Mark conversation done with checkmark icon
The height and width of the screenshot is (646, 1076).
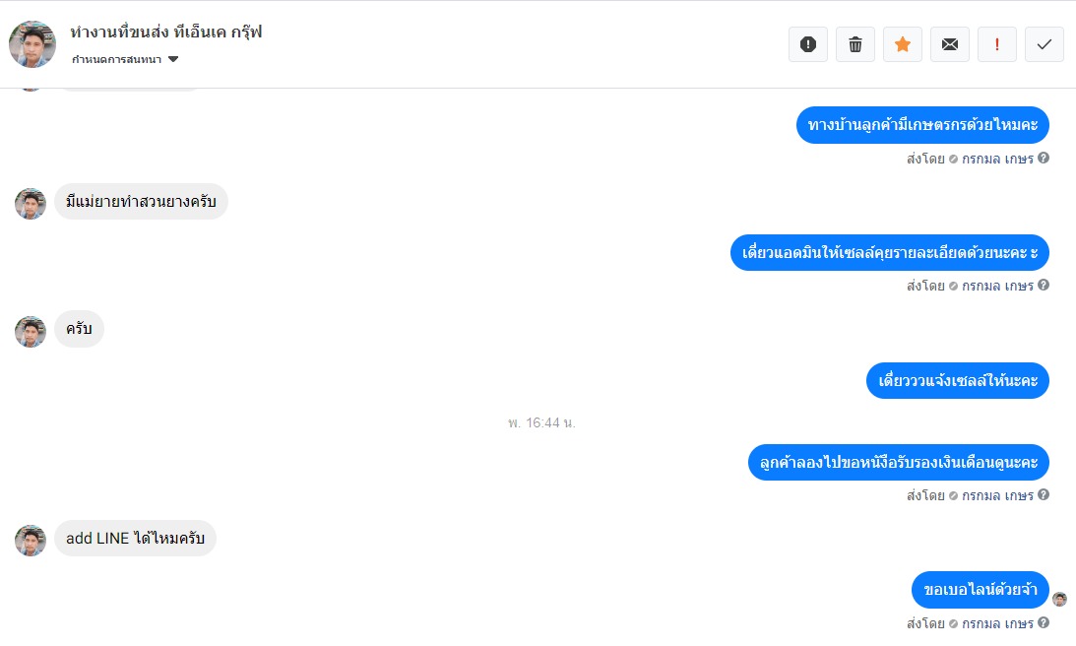(1044, 44)
